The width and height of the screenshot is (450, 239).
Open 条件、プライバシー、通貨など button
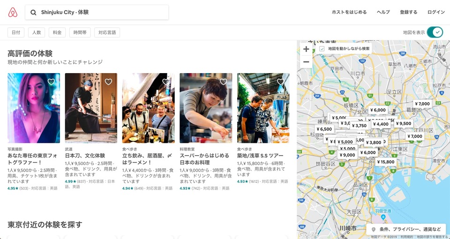click(x=406, y=229)
